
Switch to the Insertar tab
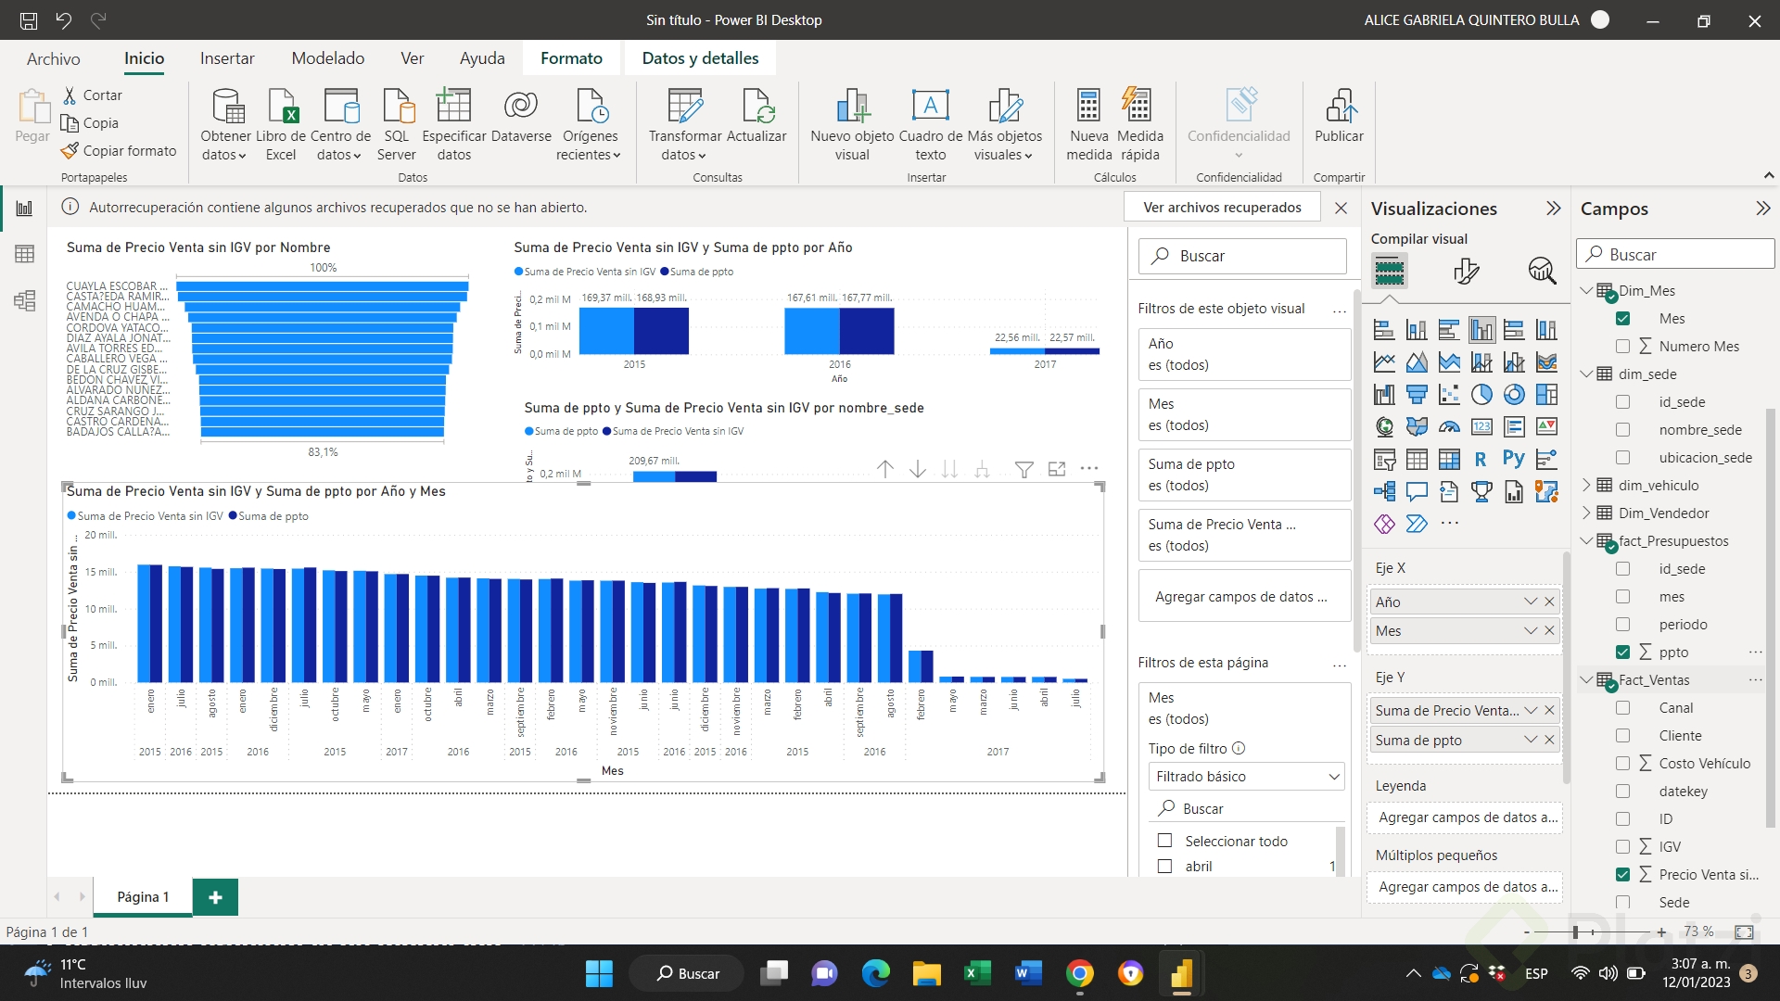click(227, 58)
